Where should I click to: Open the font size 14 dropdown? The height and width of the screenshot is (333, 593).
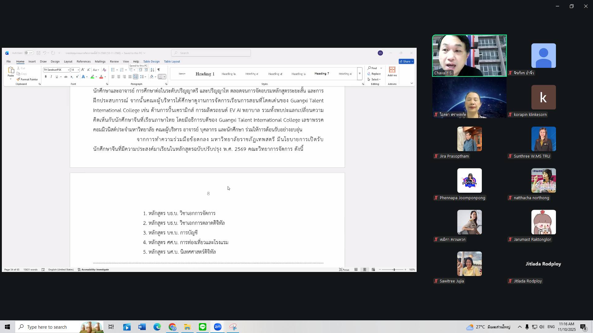(78, 70)
